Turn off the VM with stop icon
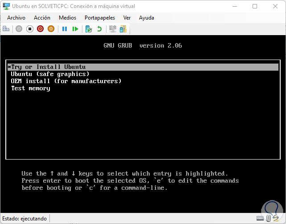Viewport: 286px width, 224px height. 30,29
